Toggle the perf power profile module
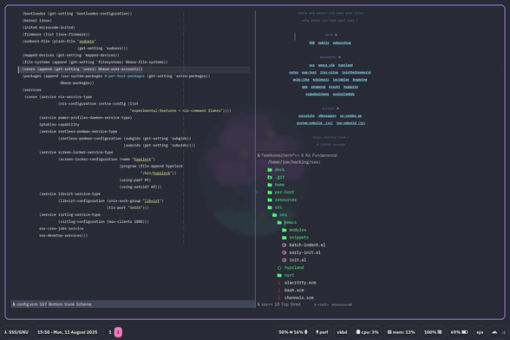 pos(322,332)
